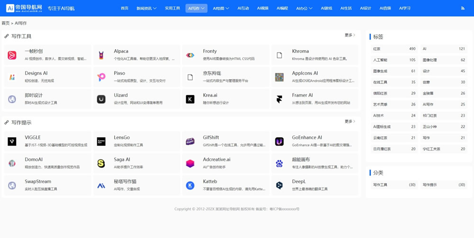Open the Framer AI icon
Screen dimensions: 474x238
tap(279, 99)
